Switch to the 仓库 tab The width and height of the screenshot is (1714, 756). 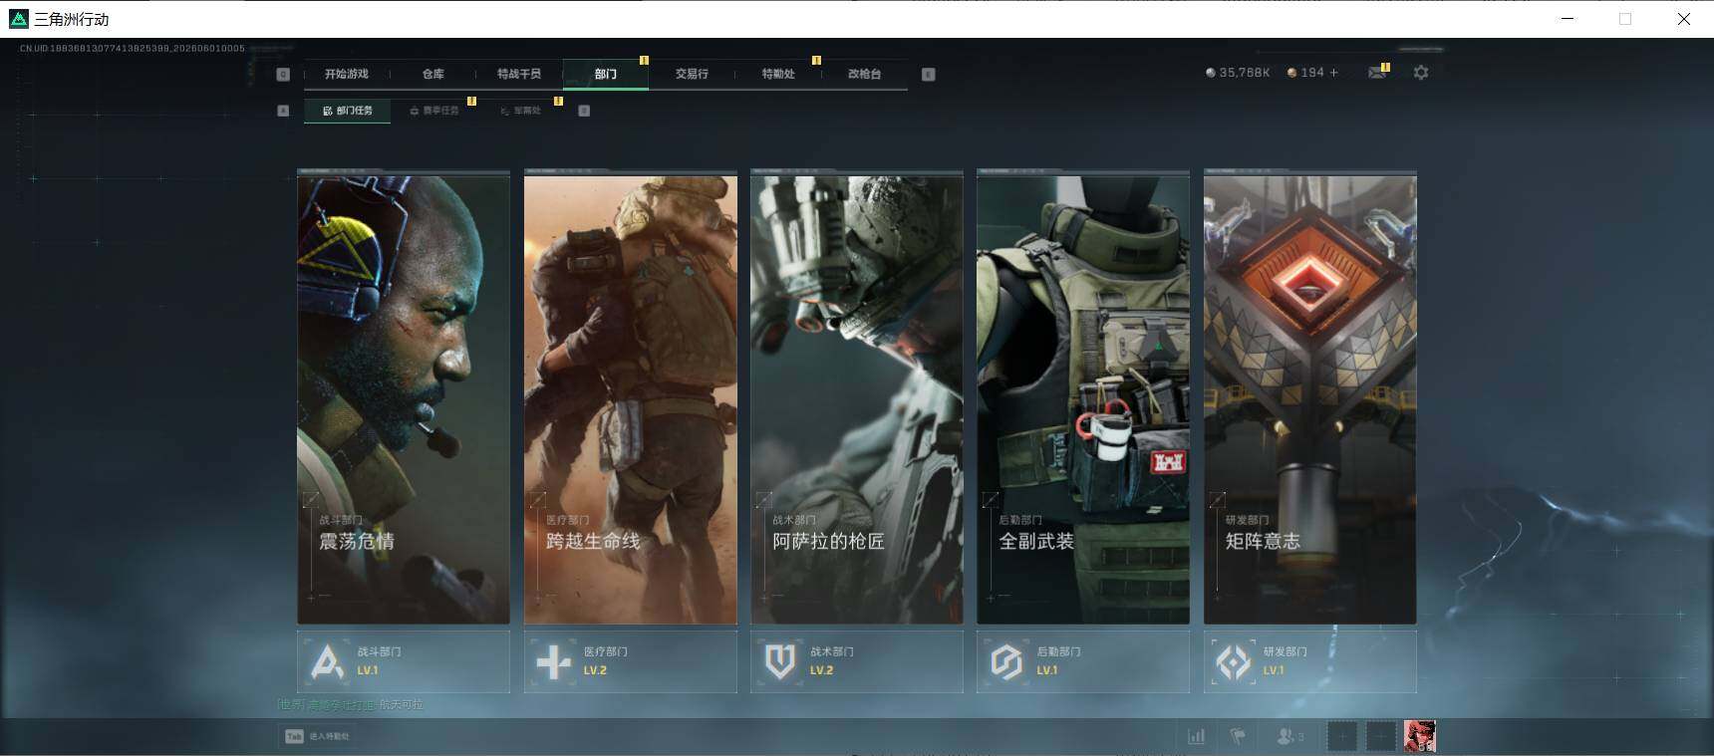432,74
